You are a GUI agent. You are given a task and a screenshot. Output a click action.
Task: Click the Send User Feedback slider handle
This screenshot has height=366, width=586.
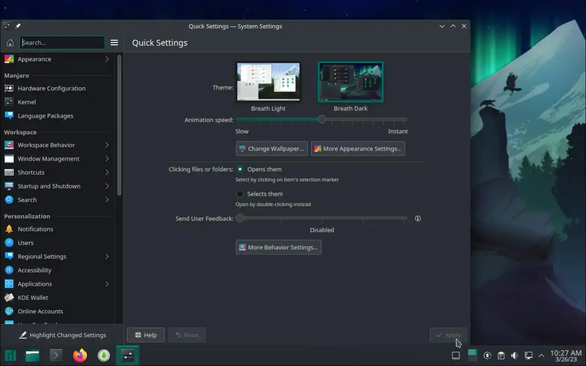tap(240, 218)
